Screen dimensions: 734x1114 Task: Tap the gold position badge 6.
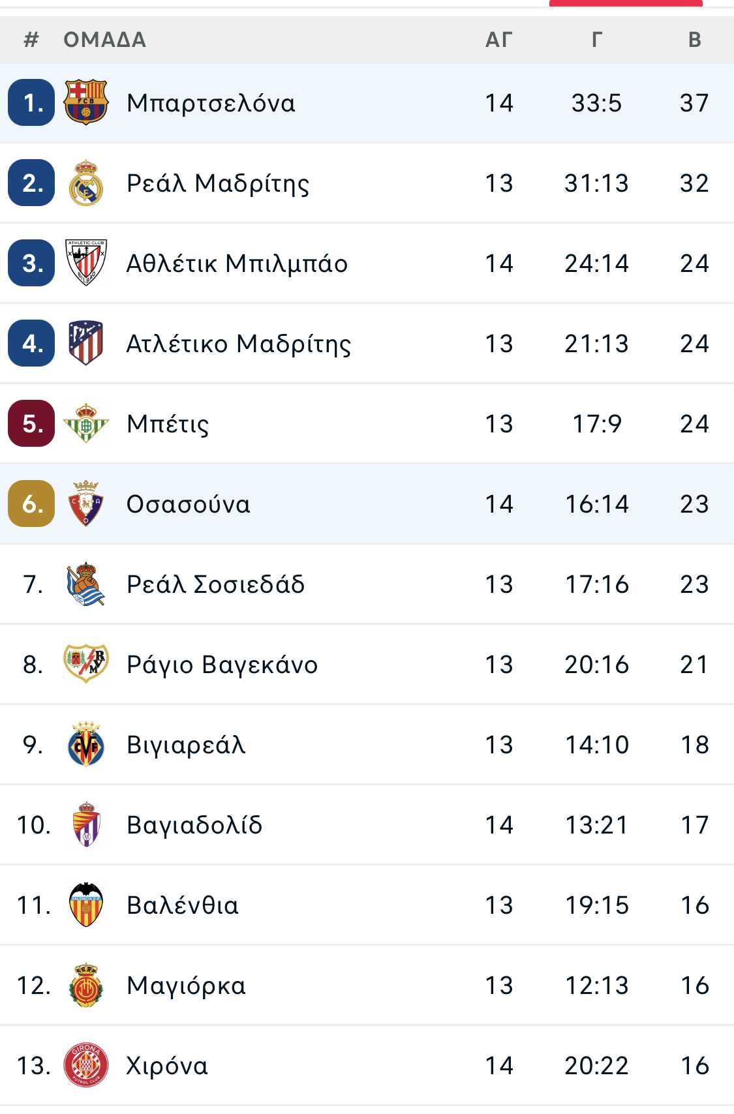coord(31,504)
